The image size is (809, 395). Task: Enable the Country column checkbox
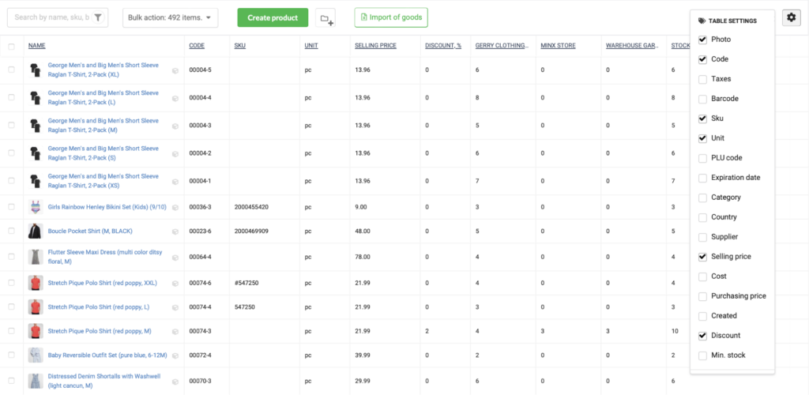(702, 217)
